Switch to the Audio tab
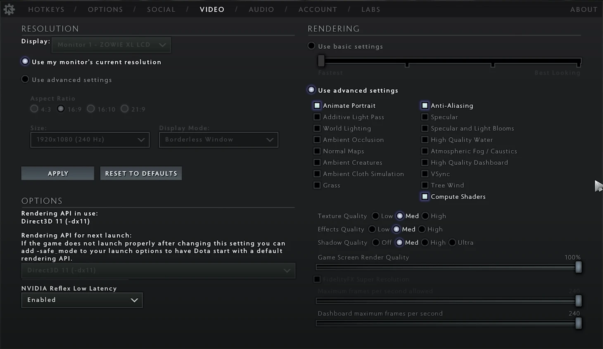Image resolution: width=603 pixels, height=349 pixels. point(261,9)
